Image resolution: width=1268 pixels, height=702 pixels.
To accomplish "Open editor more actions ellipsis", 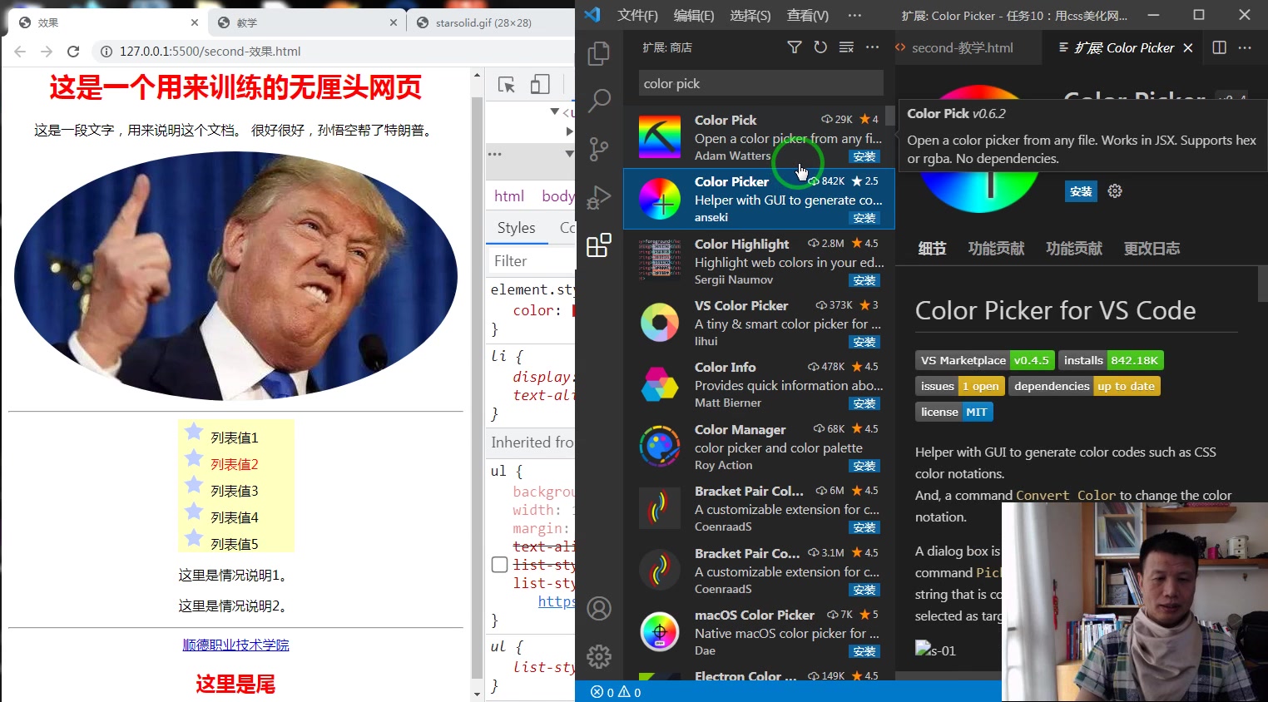I will (x=1245, y=47).
